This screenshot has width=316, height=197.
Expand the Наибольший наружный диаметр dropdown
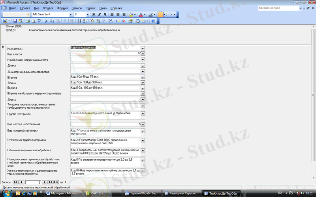(x=143, y=59)
